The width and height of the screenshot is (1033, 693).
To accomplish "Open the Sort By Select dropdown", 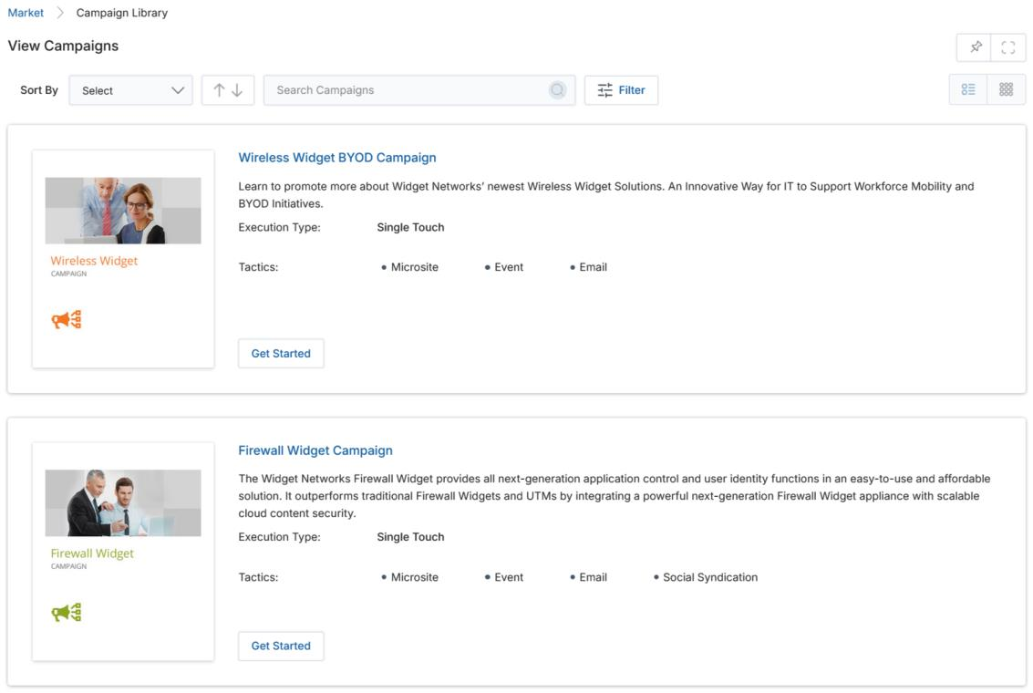I will pos(130,90).
